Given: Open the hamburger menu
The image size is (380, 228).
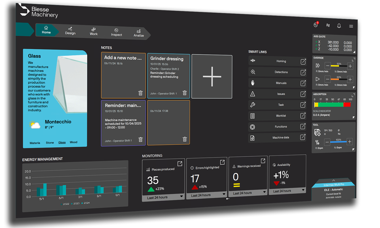Looking at the screenshot, I should [x=351, y=26].
